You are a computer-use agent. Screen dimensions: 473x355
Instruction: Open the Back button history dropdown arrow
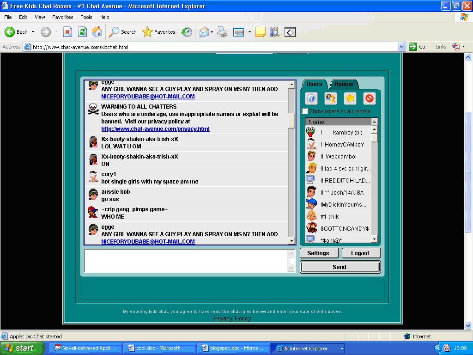[33, 32]
